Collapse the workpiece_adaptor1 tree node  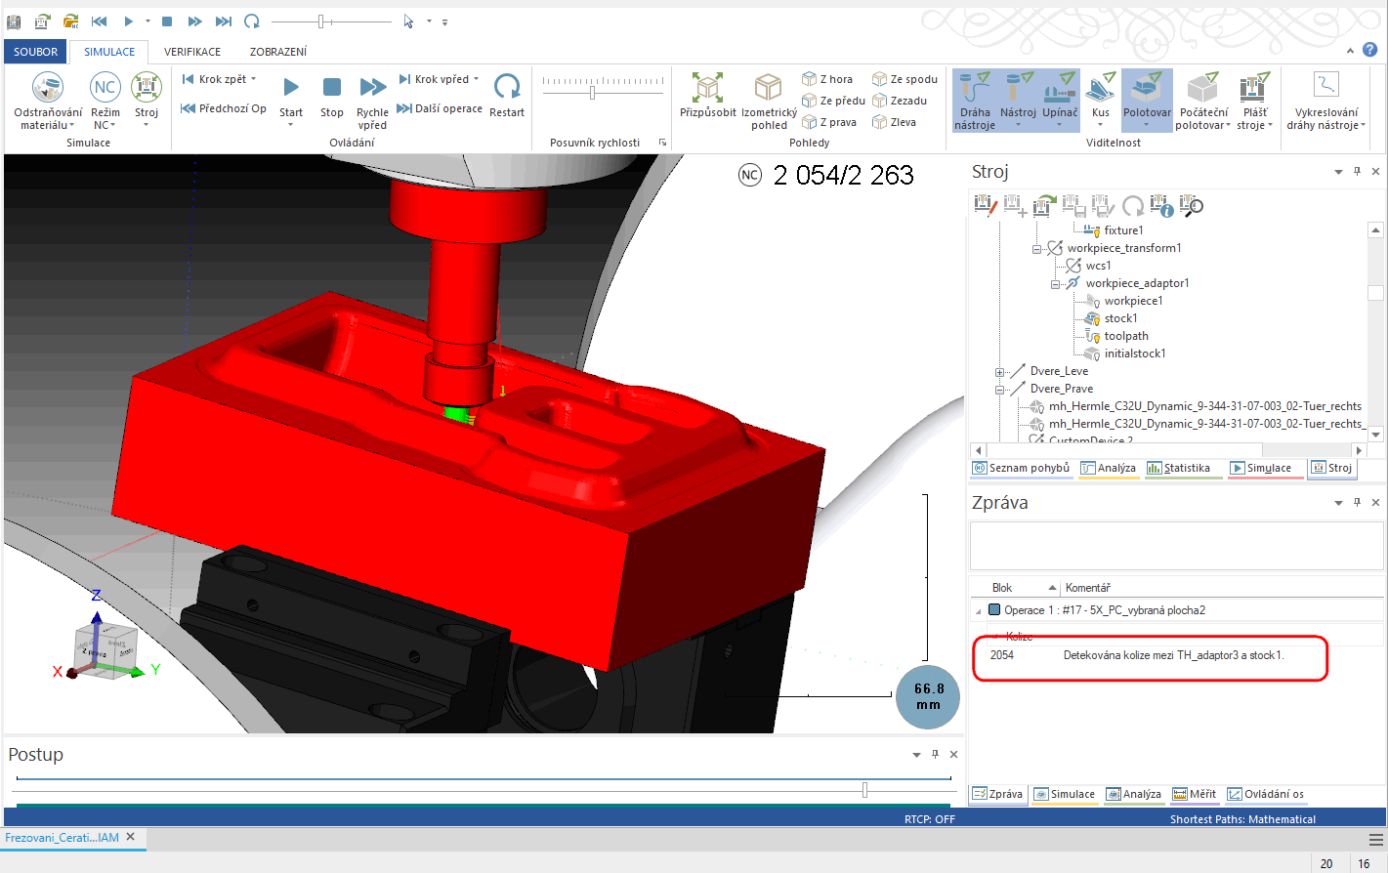coord(1055,284)
